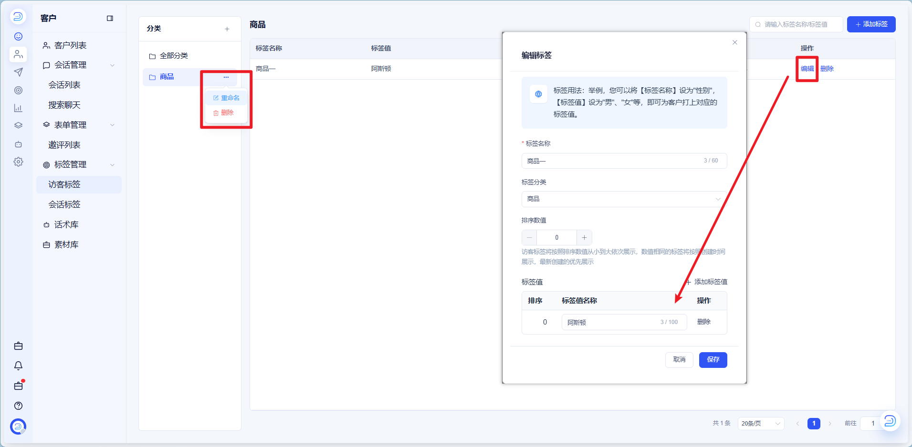Increase the 排序数值 with plus stepper
This screenshot has width=912, height=447.
(584, 237)
